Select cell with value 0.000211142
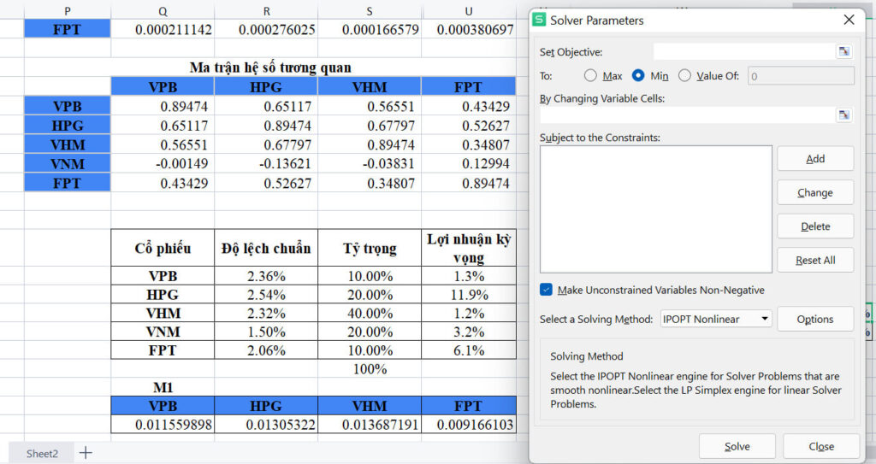 (163, 29)
